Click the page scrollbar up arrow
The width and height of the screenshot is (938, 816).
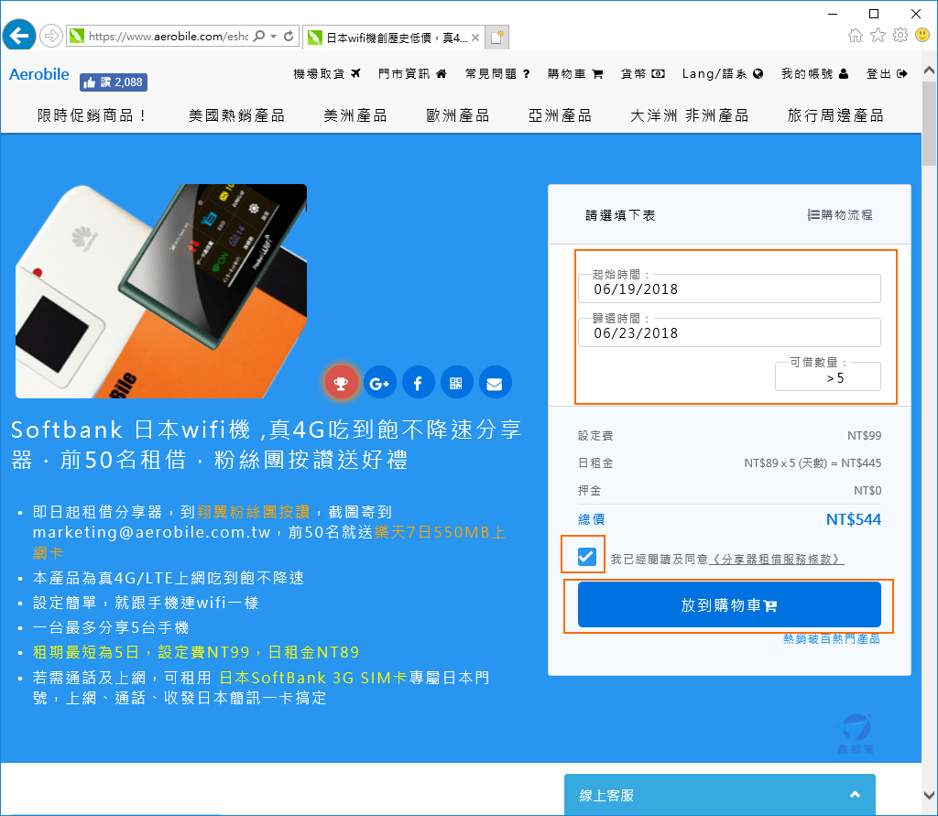coord(929,70)
